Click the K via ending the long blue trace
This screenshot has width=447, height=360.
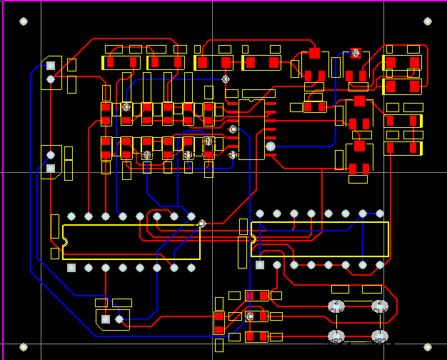(x=226, y=79)
